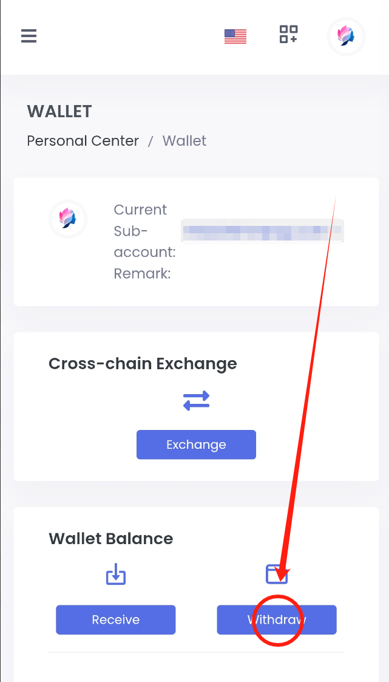This screenshot has width=389, height=682.
Task: Change language via the US flag
Action: pos(235,36)
